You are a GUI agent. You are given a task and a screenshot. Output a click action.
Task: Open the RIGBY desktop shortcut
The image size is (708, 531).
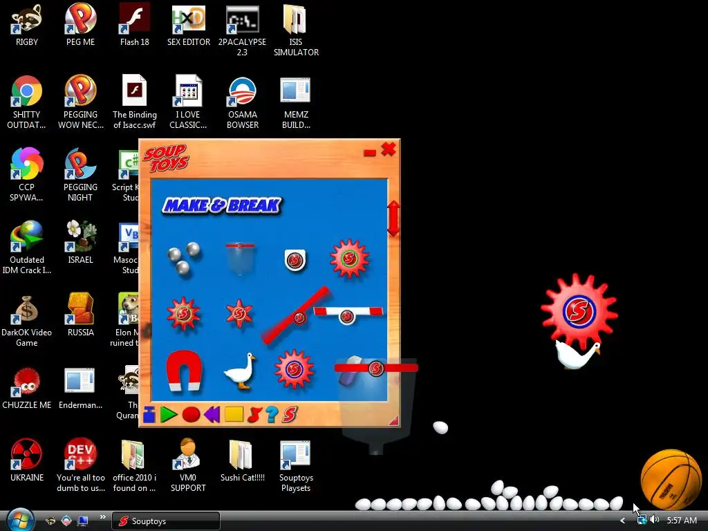27,26
